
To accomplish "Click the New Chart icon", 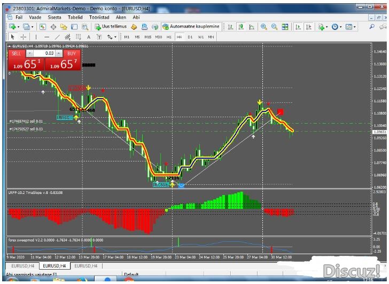I will tap(12, 27).
